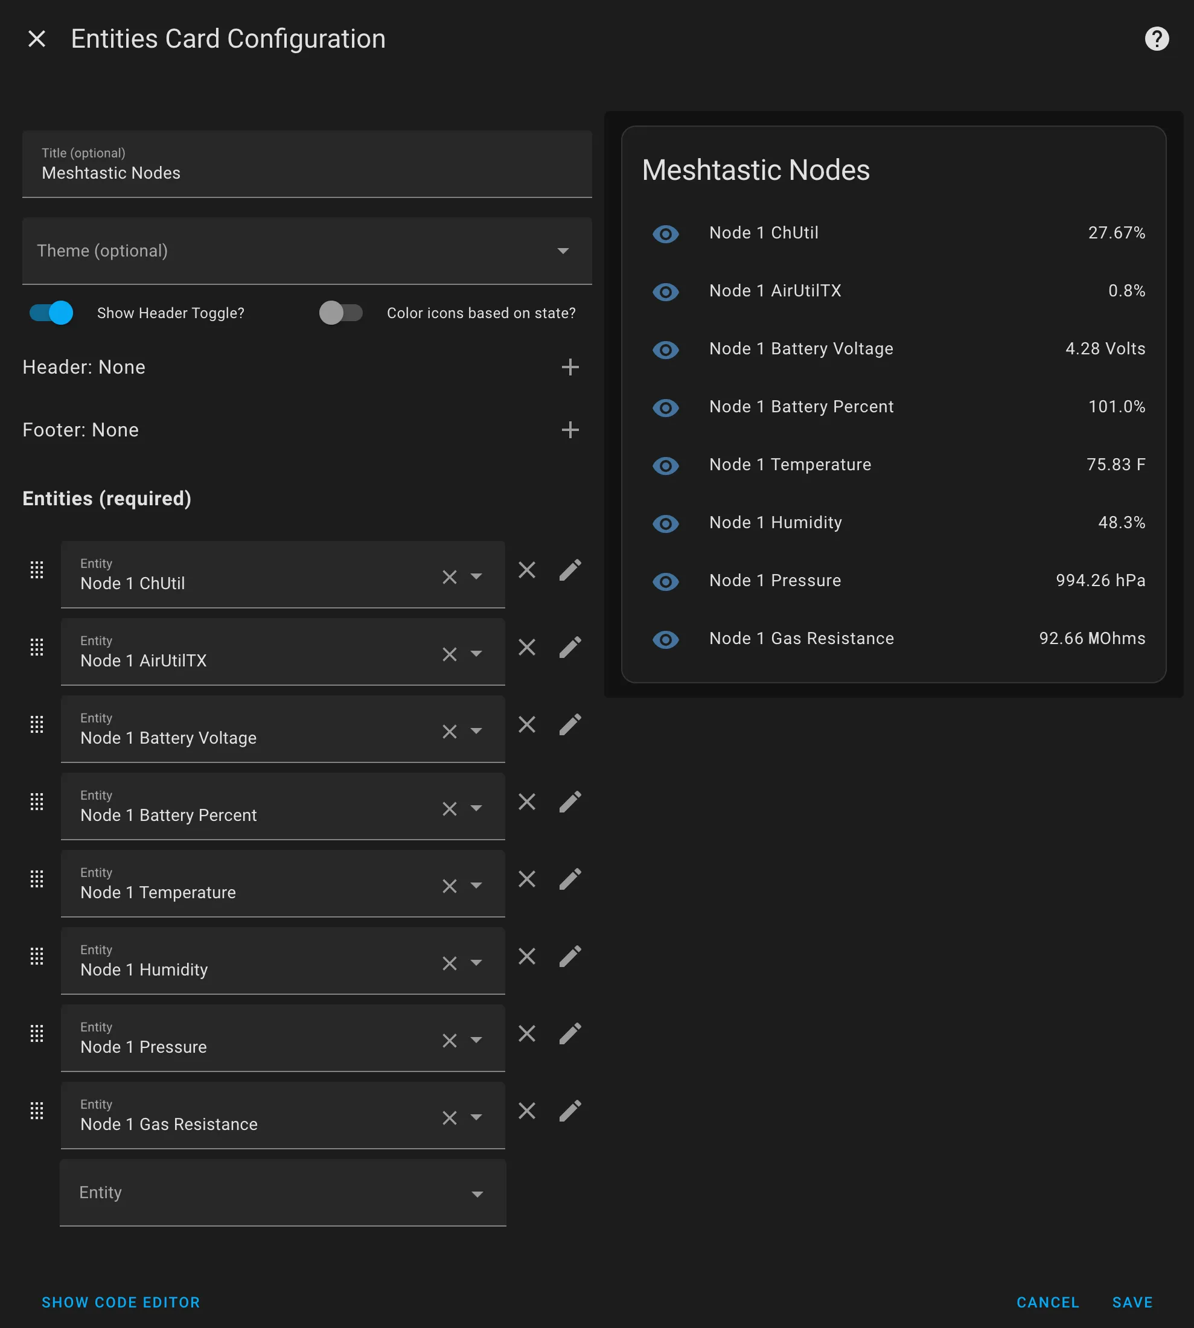The width and height of the screenshot is (1194, 1328).
Task: Add a header with the plus icon
Action: pyautogui.click(x=569, y=367)
